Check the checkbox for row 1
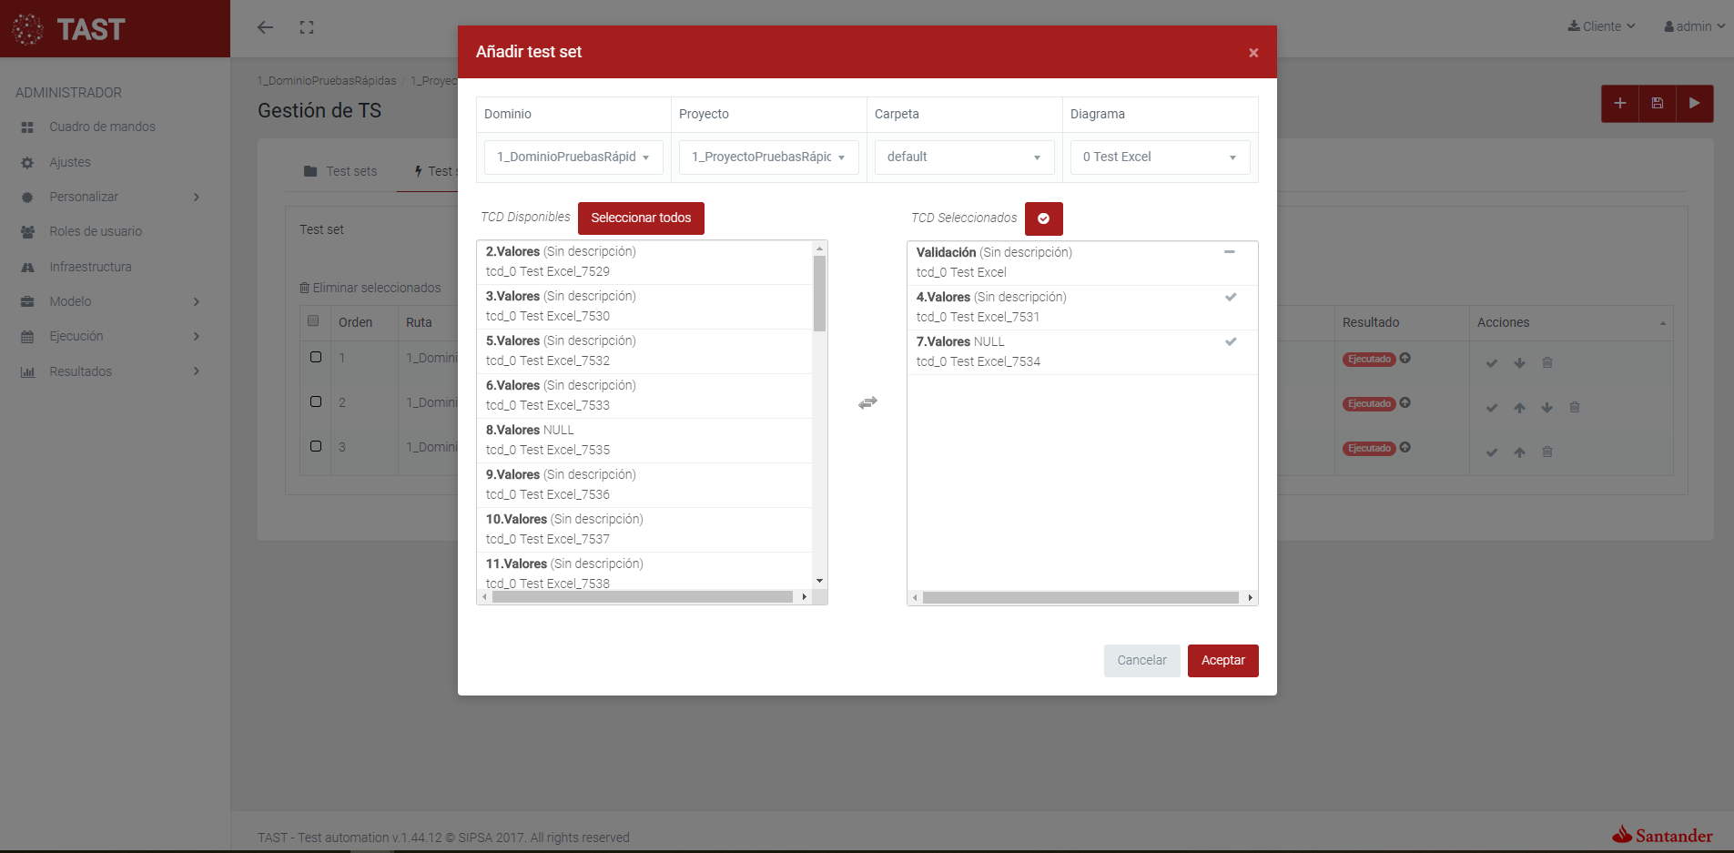 coord(316,357)
